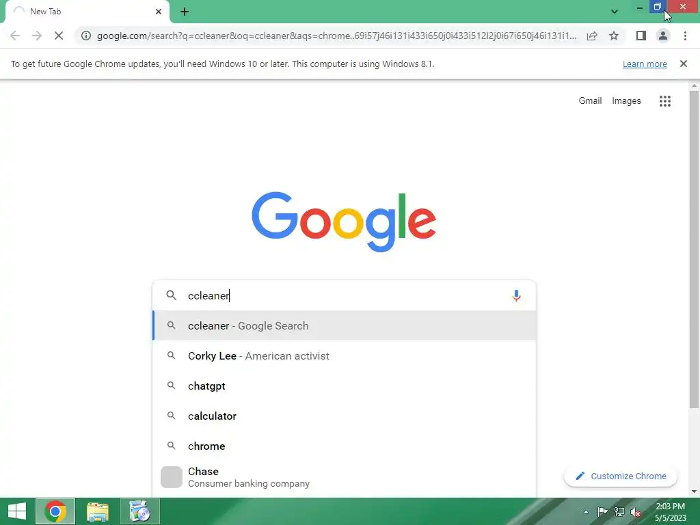Click network icon in system tray
Screen dimensions: 700x525
point(619,512)
